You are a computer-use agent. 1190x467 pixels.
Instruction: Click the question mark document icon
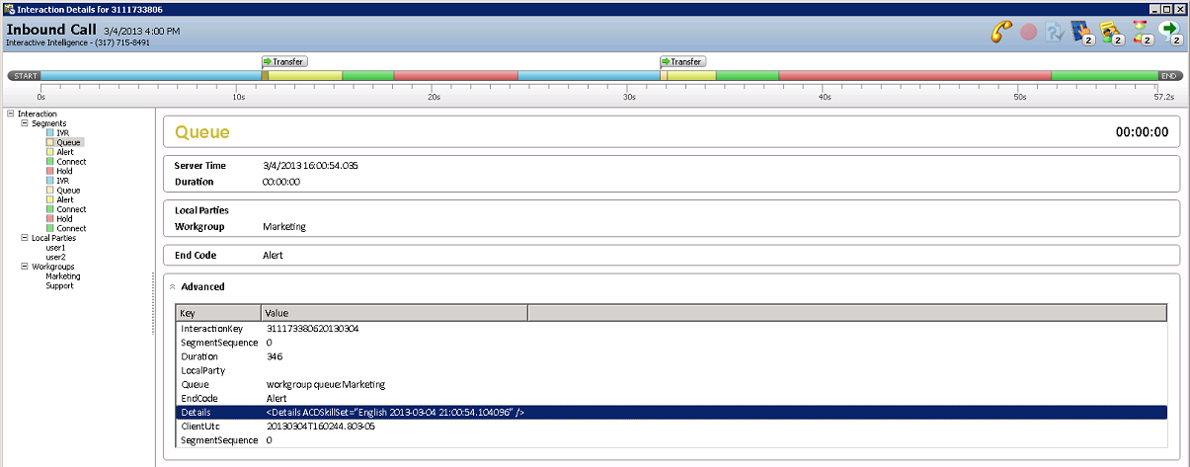(x=1055, y=32)
